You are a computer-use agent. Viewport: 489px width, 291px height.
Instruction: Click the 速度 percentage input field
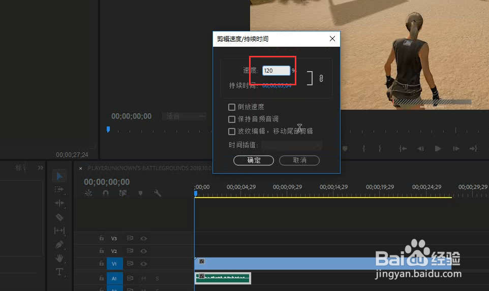click(x=276, y=71)
